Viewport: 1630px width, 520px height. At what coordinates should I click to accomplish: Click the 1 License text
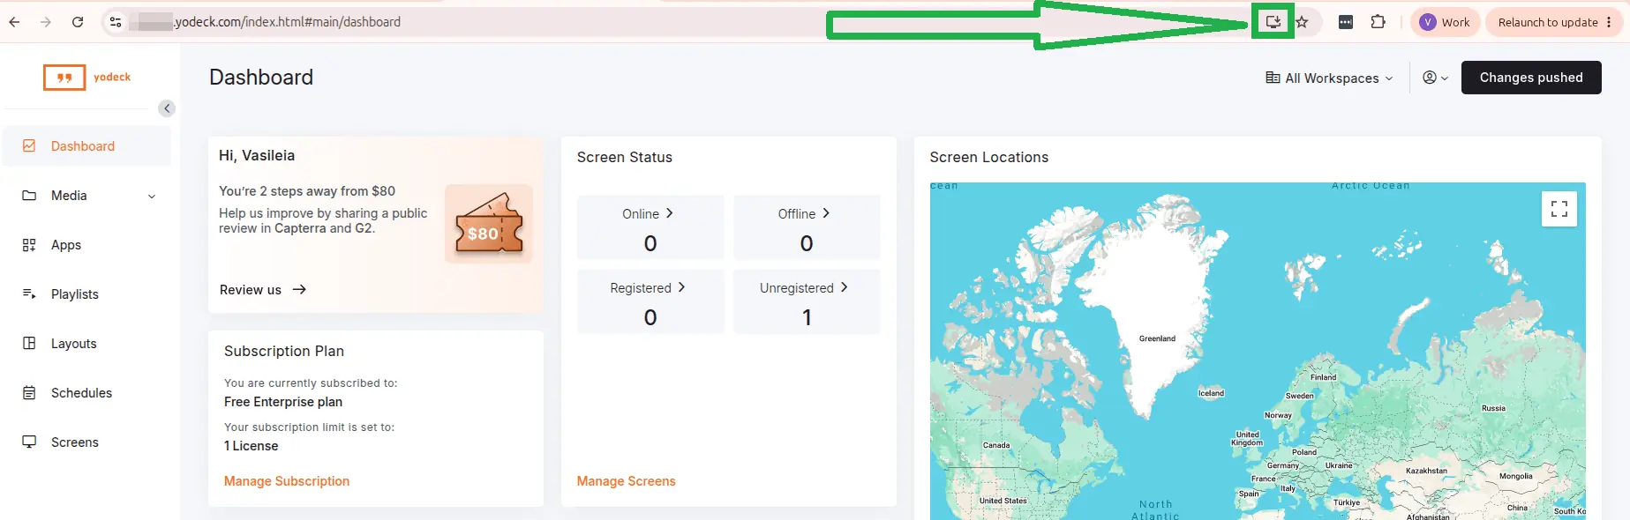click(252, 446)
